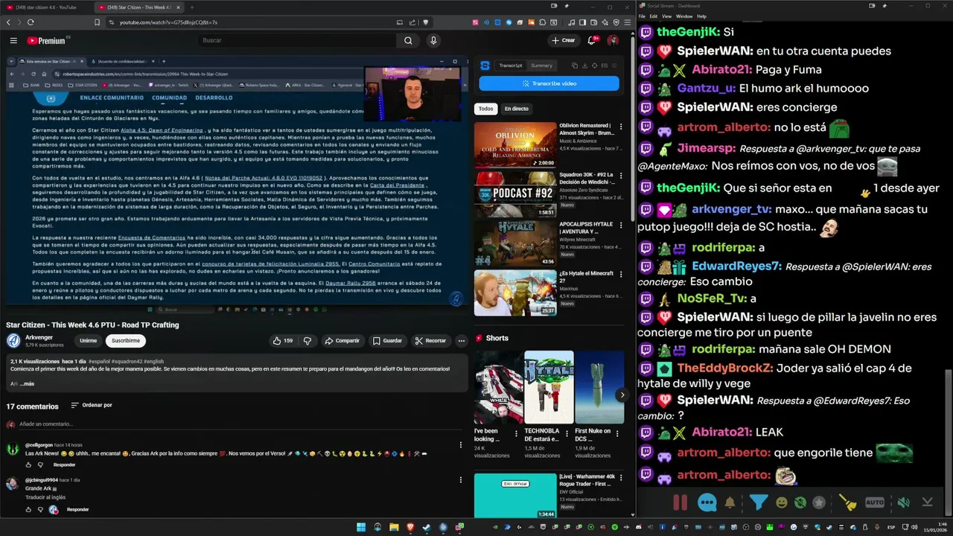This screenshot has width=953, height=536.
Task: Select the En directo filter chip
Action: (516, 109)
